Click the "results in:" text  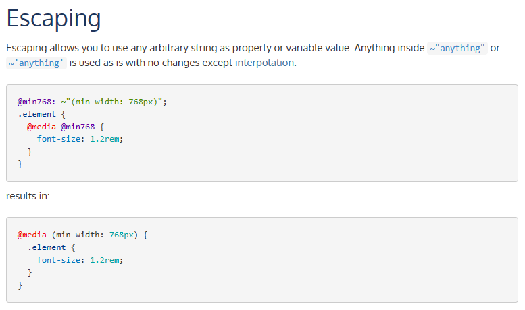click(x=28, y=196)
